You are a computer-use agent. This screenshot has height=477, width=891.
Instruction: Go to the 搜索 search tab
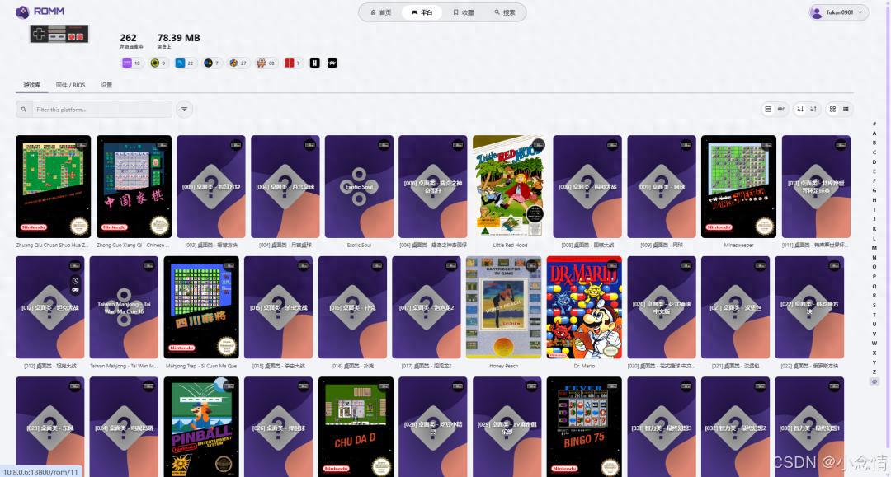pyautogui.click(x=505, y=12)
